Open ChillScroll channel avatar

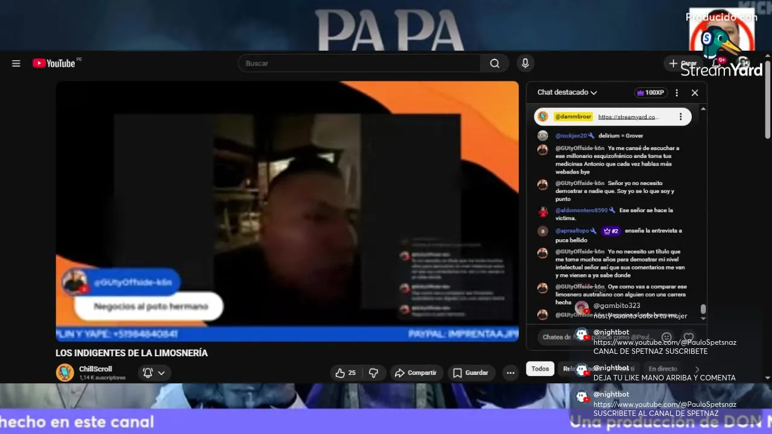(65, 373)
